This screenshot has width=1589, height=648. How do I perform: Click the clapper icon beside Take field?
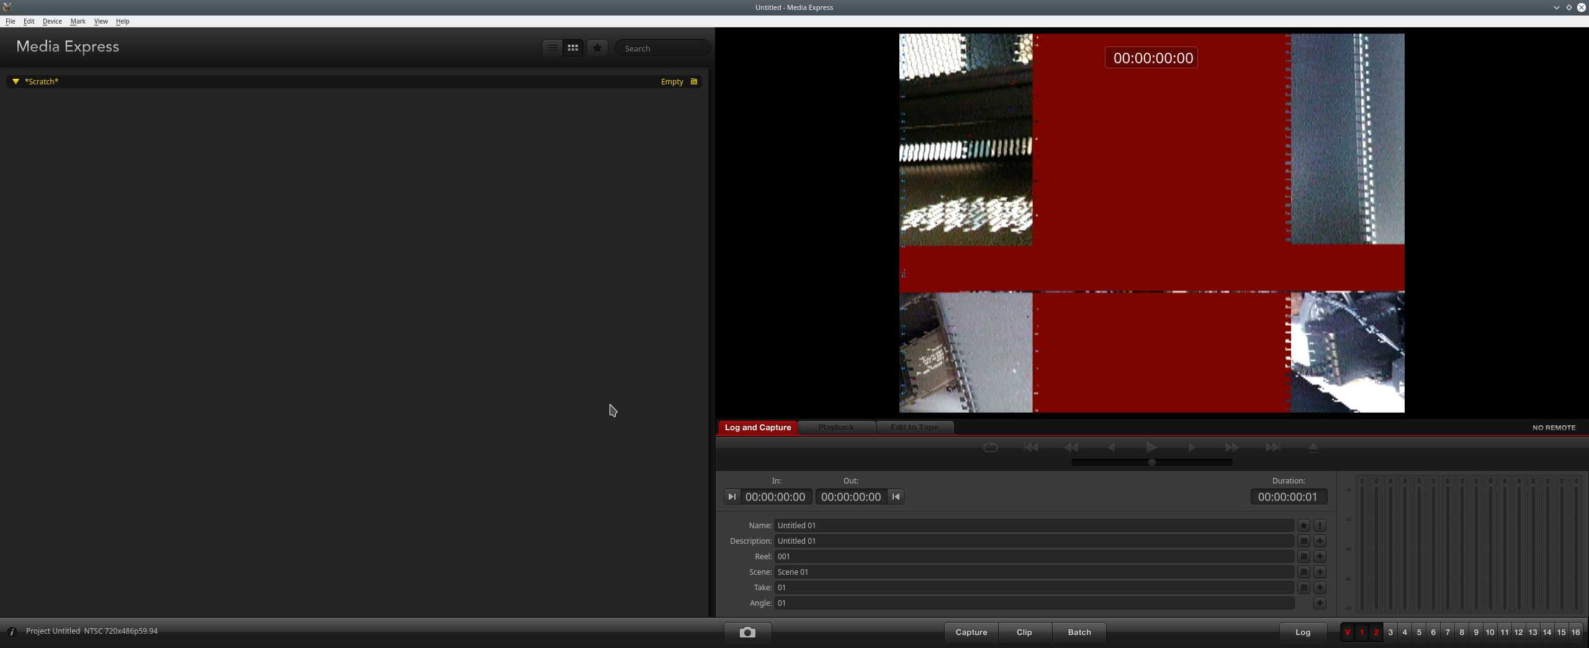[x=1303, y=587]
